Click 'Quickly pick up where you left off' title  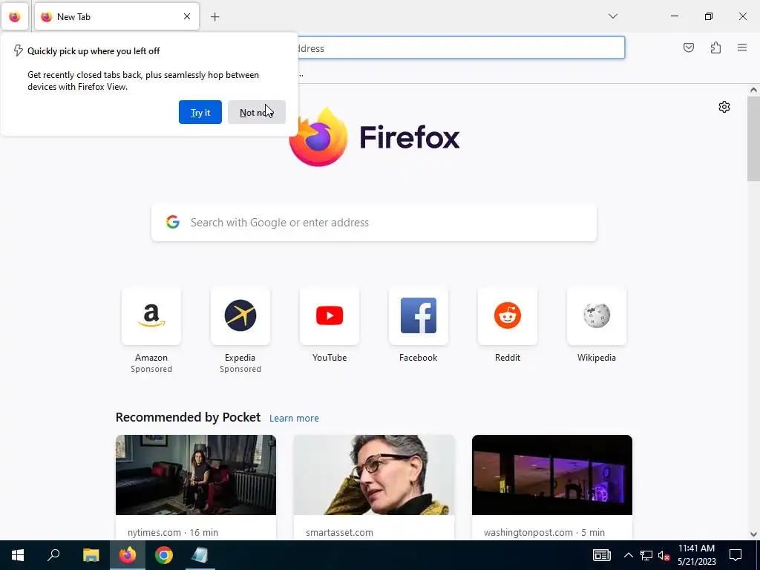94,51
